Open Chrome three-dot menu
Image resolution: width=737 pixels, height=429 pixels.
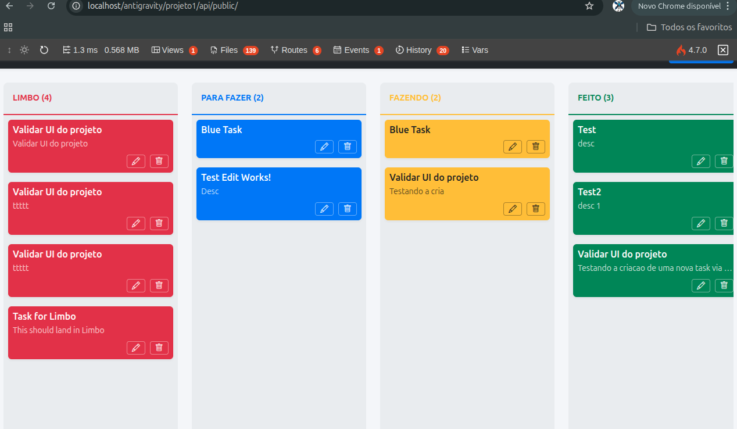[x=728, y=6]
